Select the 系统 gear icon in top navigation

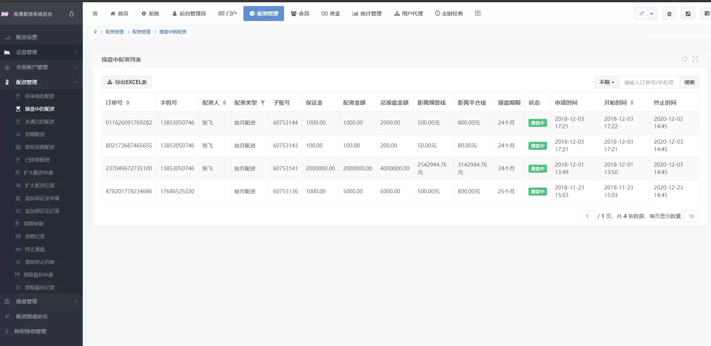pyautogui.click(x=144, y=14)
